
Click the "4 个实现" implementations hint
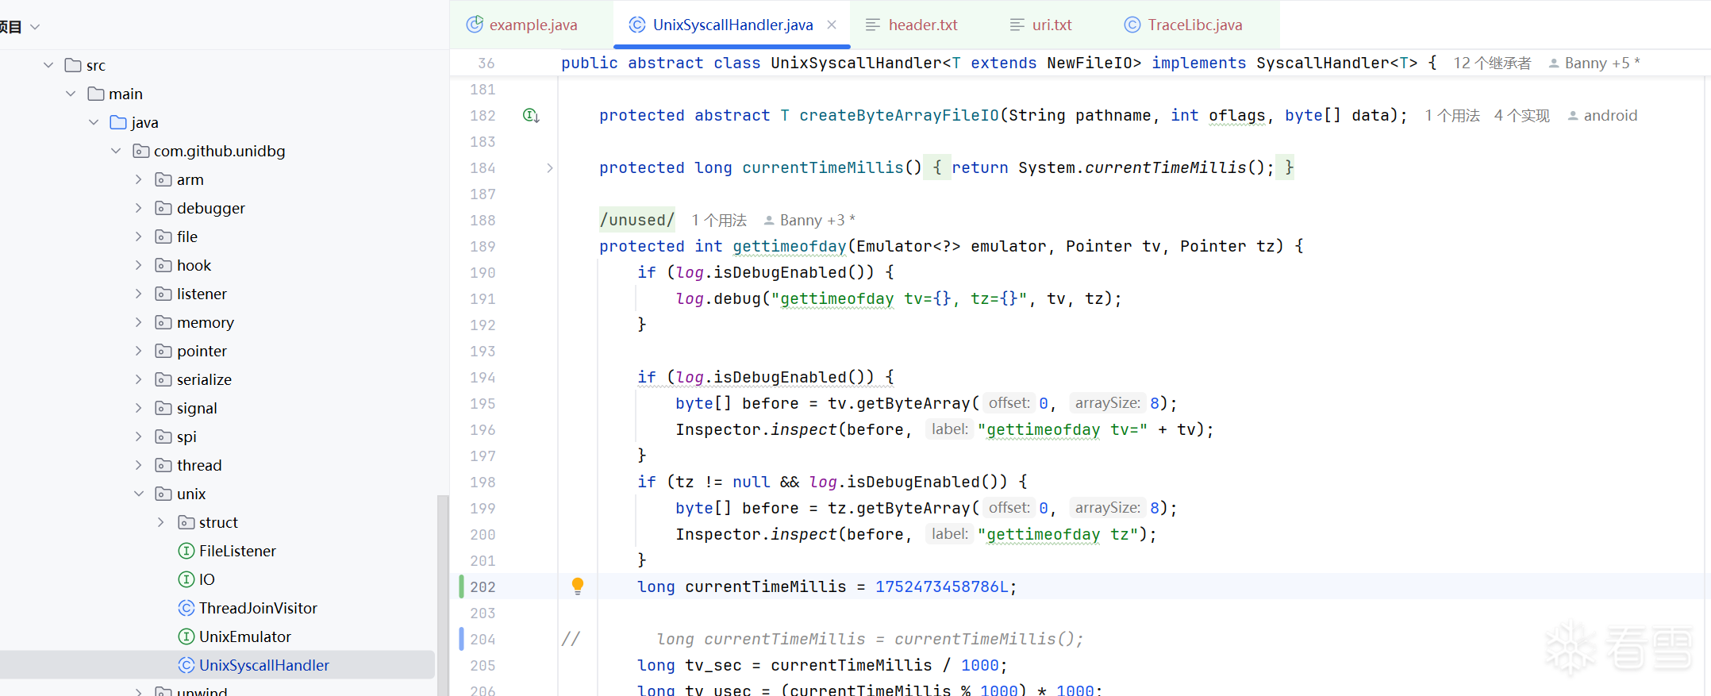pos(1521,116)
